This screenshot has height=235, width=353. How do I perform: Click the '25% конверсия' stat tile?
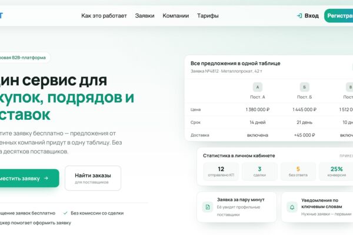coord(337,172)
